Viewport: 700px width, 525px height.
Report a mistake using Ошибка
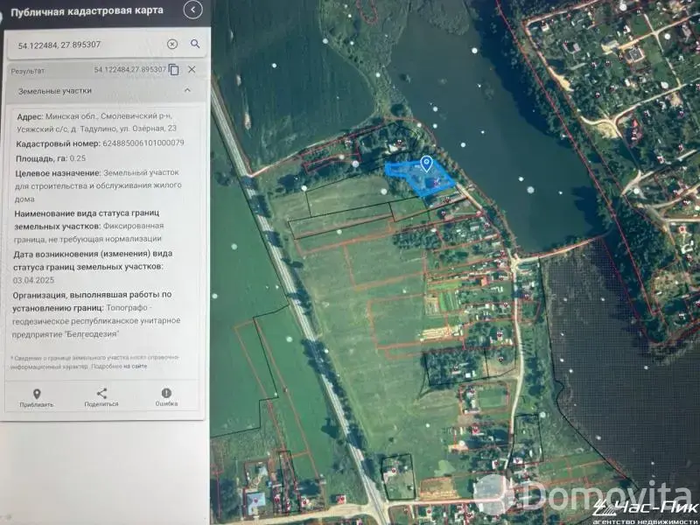166,397
